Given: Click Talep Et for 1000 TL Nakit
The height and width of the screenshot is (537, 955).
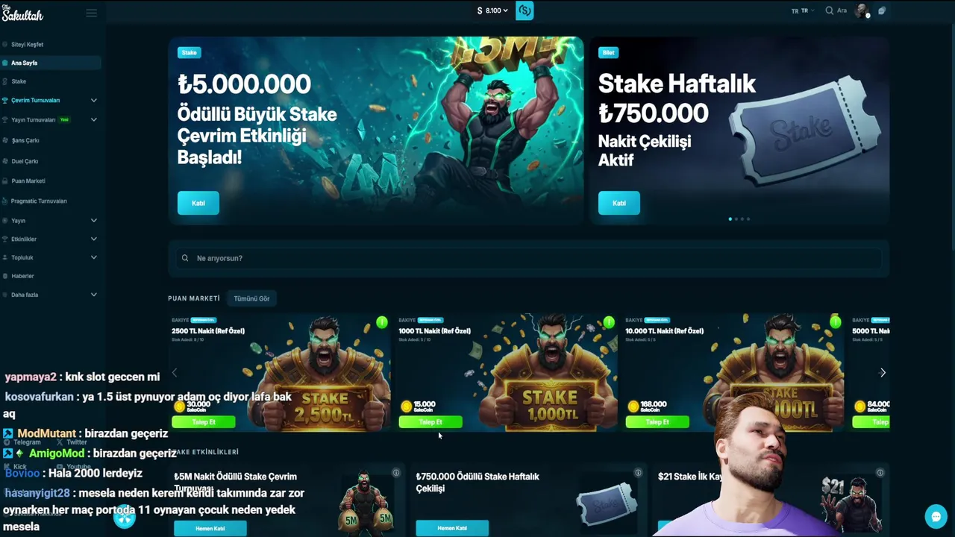Looking at the screenshot, I should click(430, 422).
